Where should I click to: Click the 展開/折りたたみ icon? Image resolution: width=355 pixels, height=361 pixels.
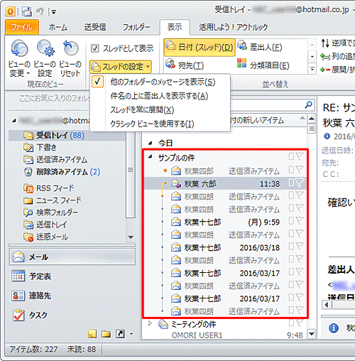[325, 70]
